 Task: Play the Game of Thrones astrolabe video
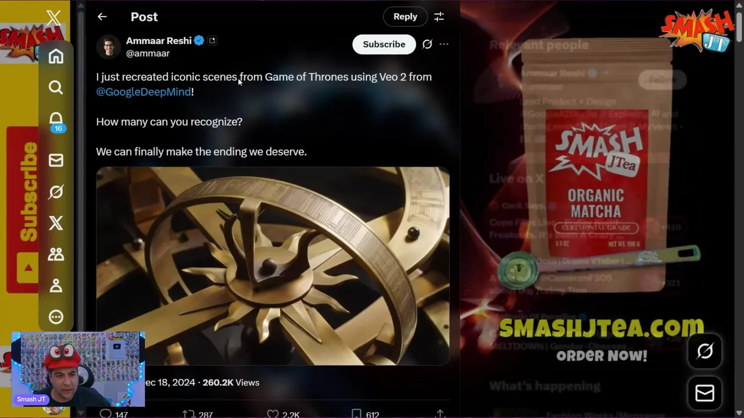point(273,266)
